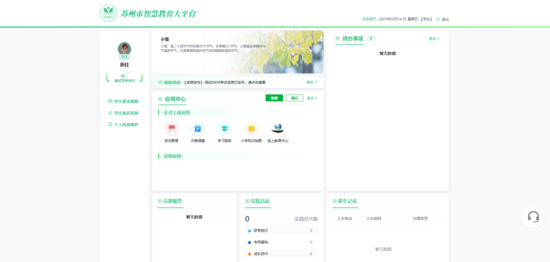Open the 学习服务 graduation cap icon

[x=225, y=129]
